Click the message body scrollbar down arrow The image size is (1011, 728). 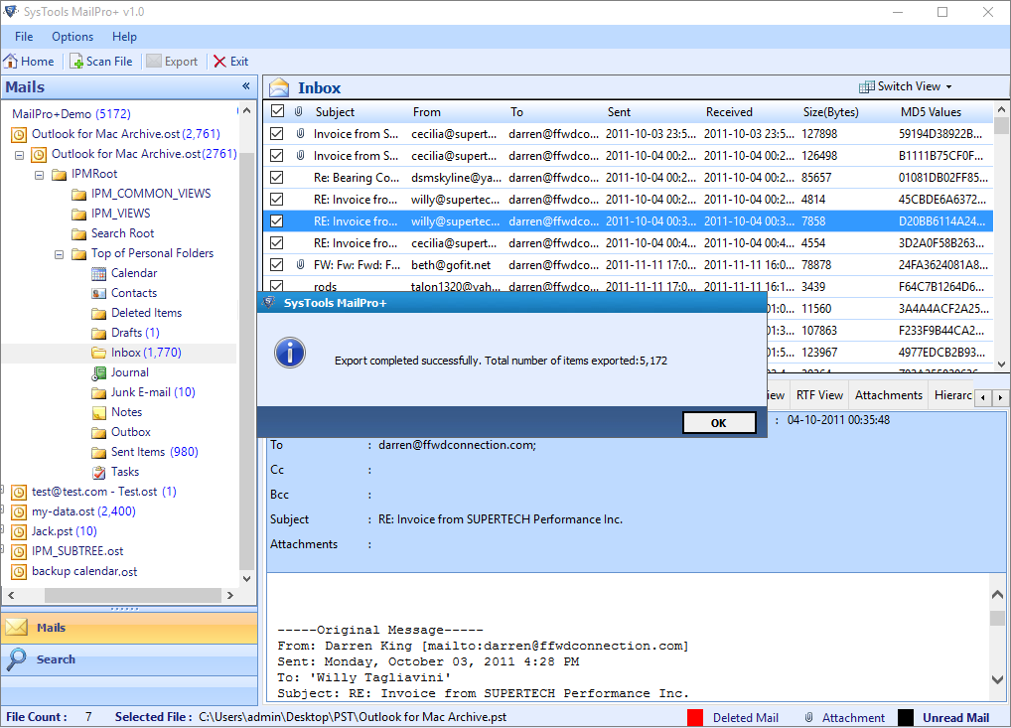click(x=997, y=679)
